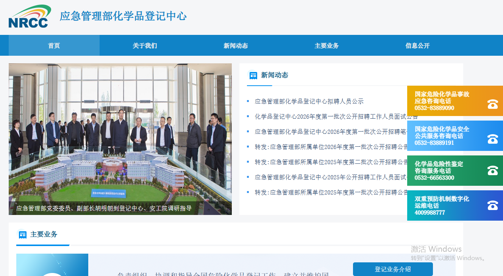Screen dimensions: 503x276
Task: Open 登记中心2025年公开招聘工作人员面试 news
Action: (331, 177)
